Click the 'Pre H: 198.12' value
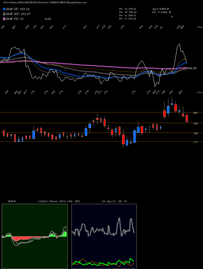This screenshot has height=269, width=203. (x=127, y=12)
